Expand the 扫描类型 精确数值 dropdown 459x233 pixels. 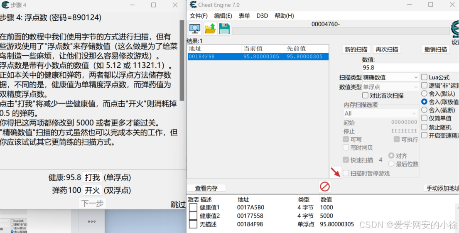(x=391, y=78)
